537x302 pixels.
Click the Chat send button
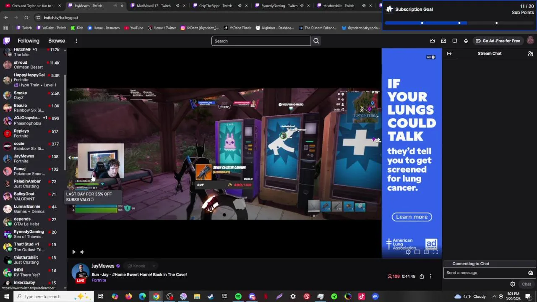pyautogui.click(x=527, y=284)
